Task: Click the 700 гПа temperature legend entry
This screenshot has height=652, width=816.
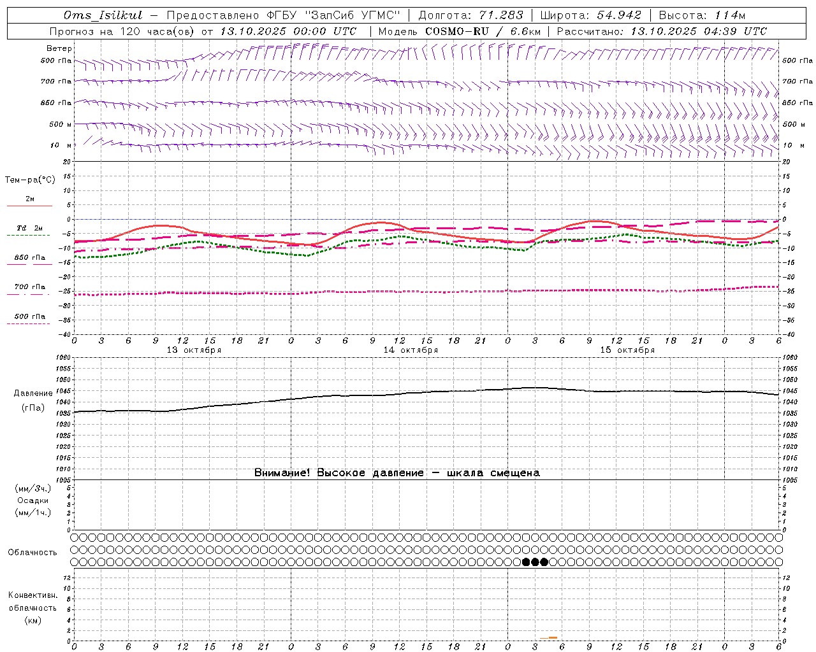Action: click(30, 287)
